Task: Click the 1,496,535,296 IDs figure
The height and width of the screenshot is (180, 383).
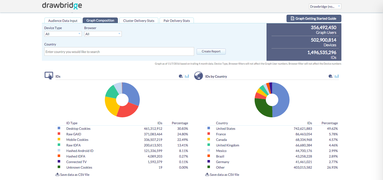Action: [x=322, y=52]
